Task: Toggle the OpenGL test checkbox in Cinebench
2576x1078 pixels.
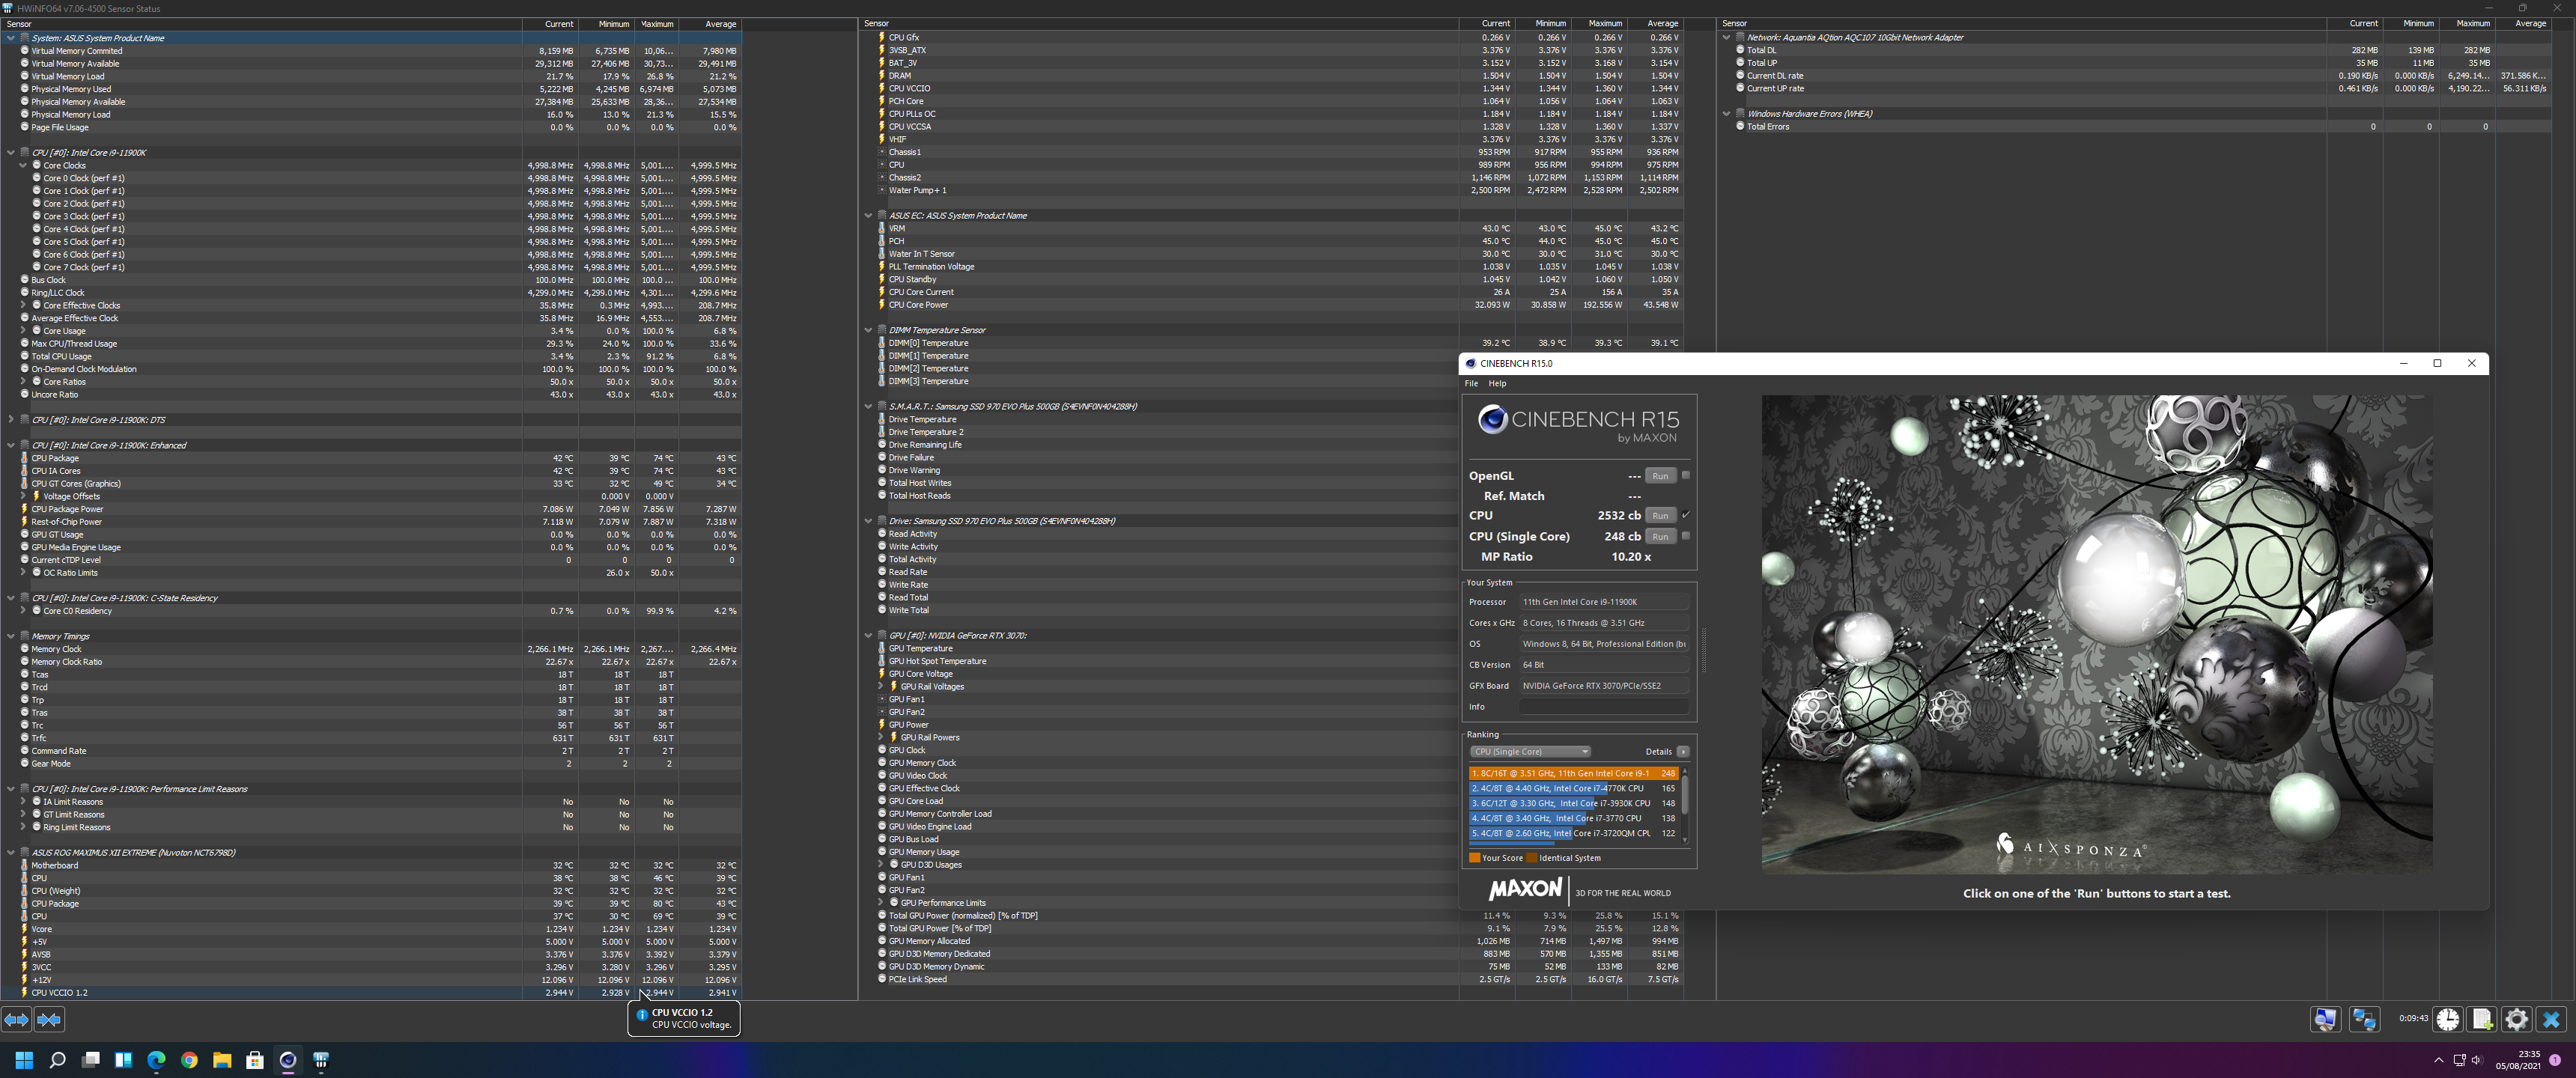Action: coord(1686,475)
